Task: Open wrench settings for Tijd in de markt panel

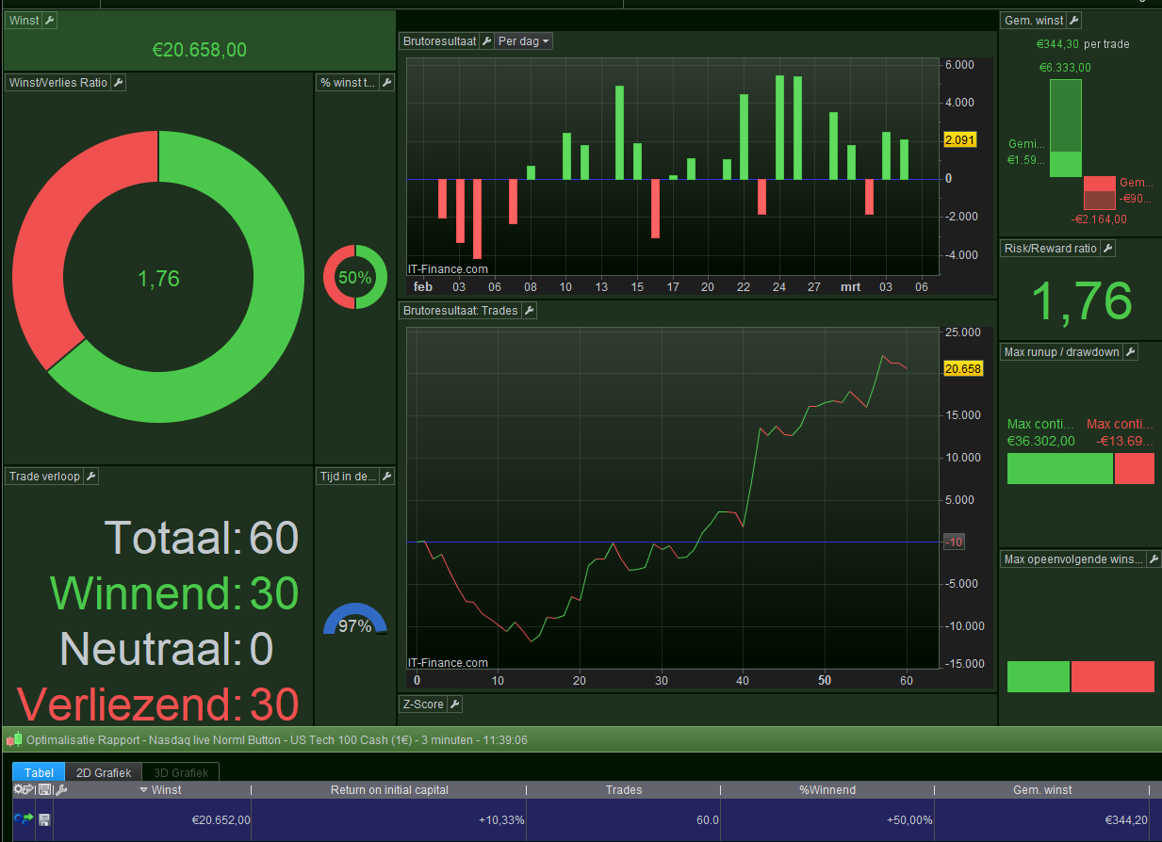Action: [386, 477]
